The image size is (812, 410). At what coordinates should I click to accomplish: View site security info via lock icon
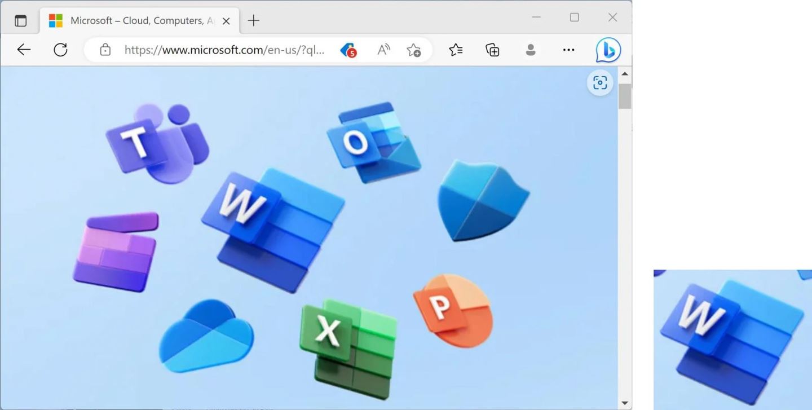[x=105, y=50]
